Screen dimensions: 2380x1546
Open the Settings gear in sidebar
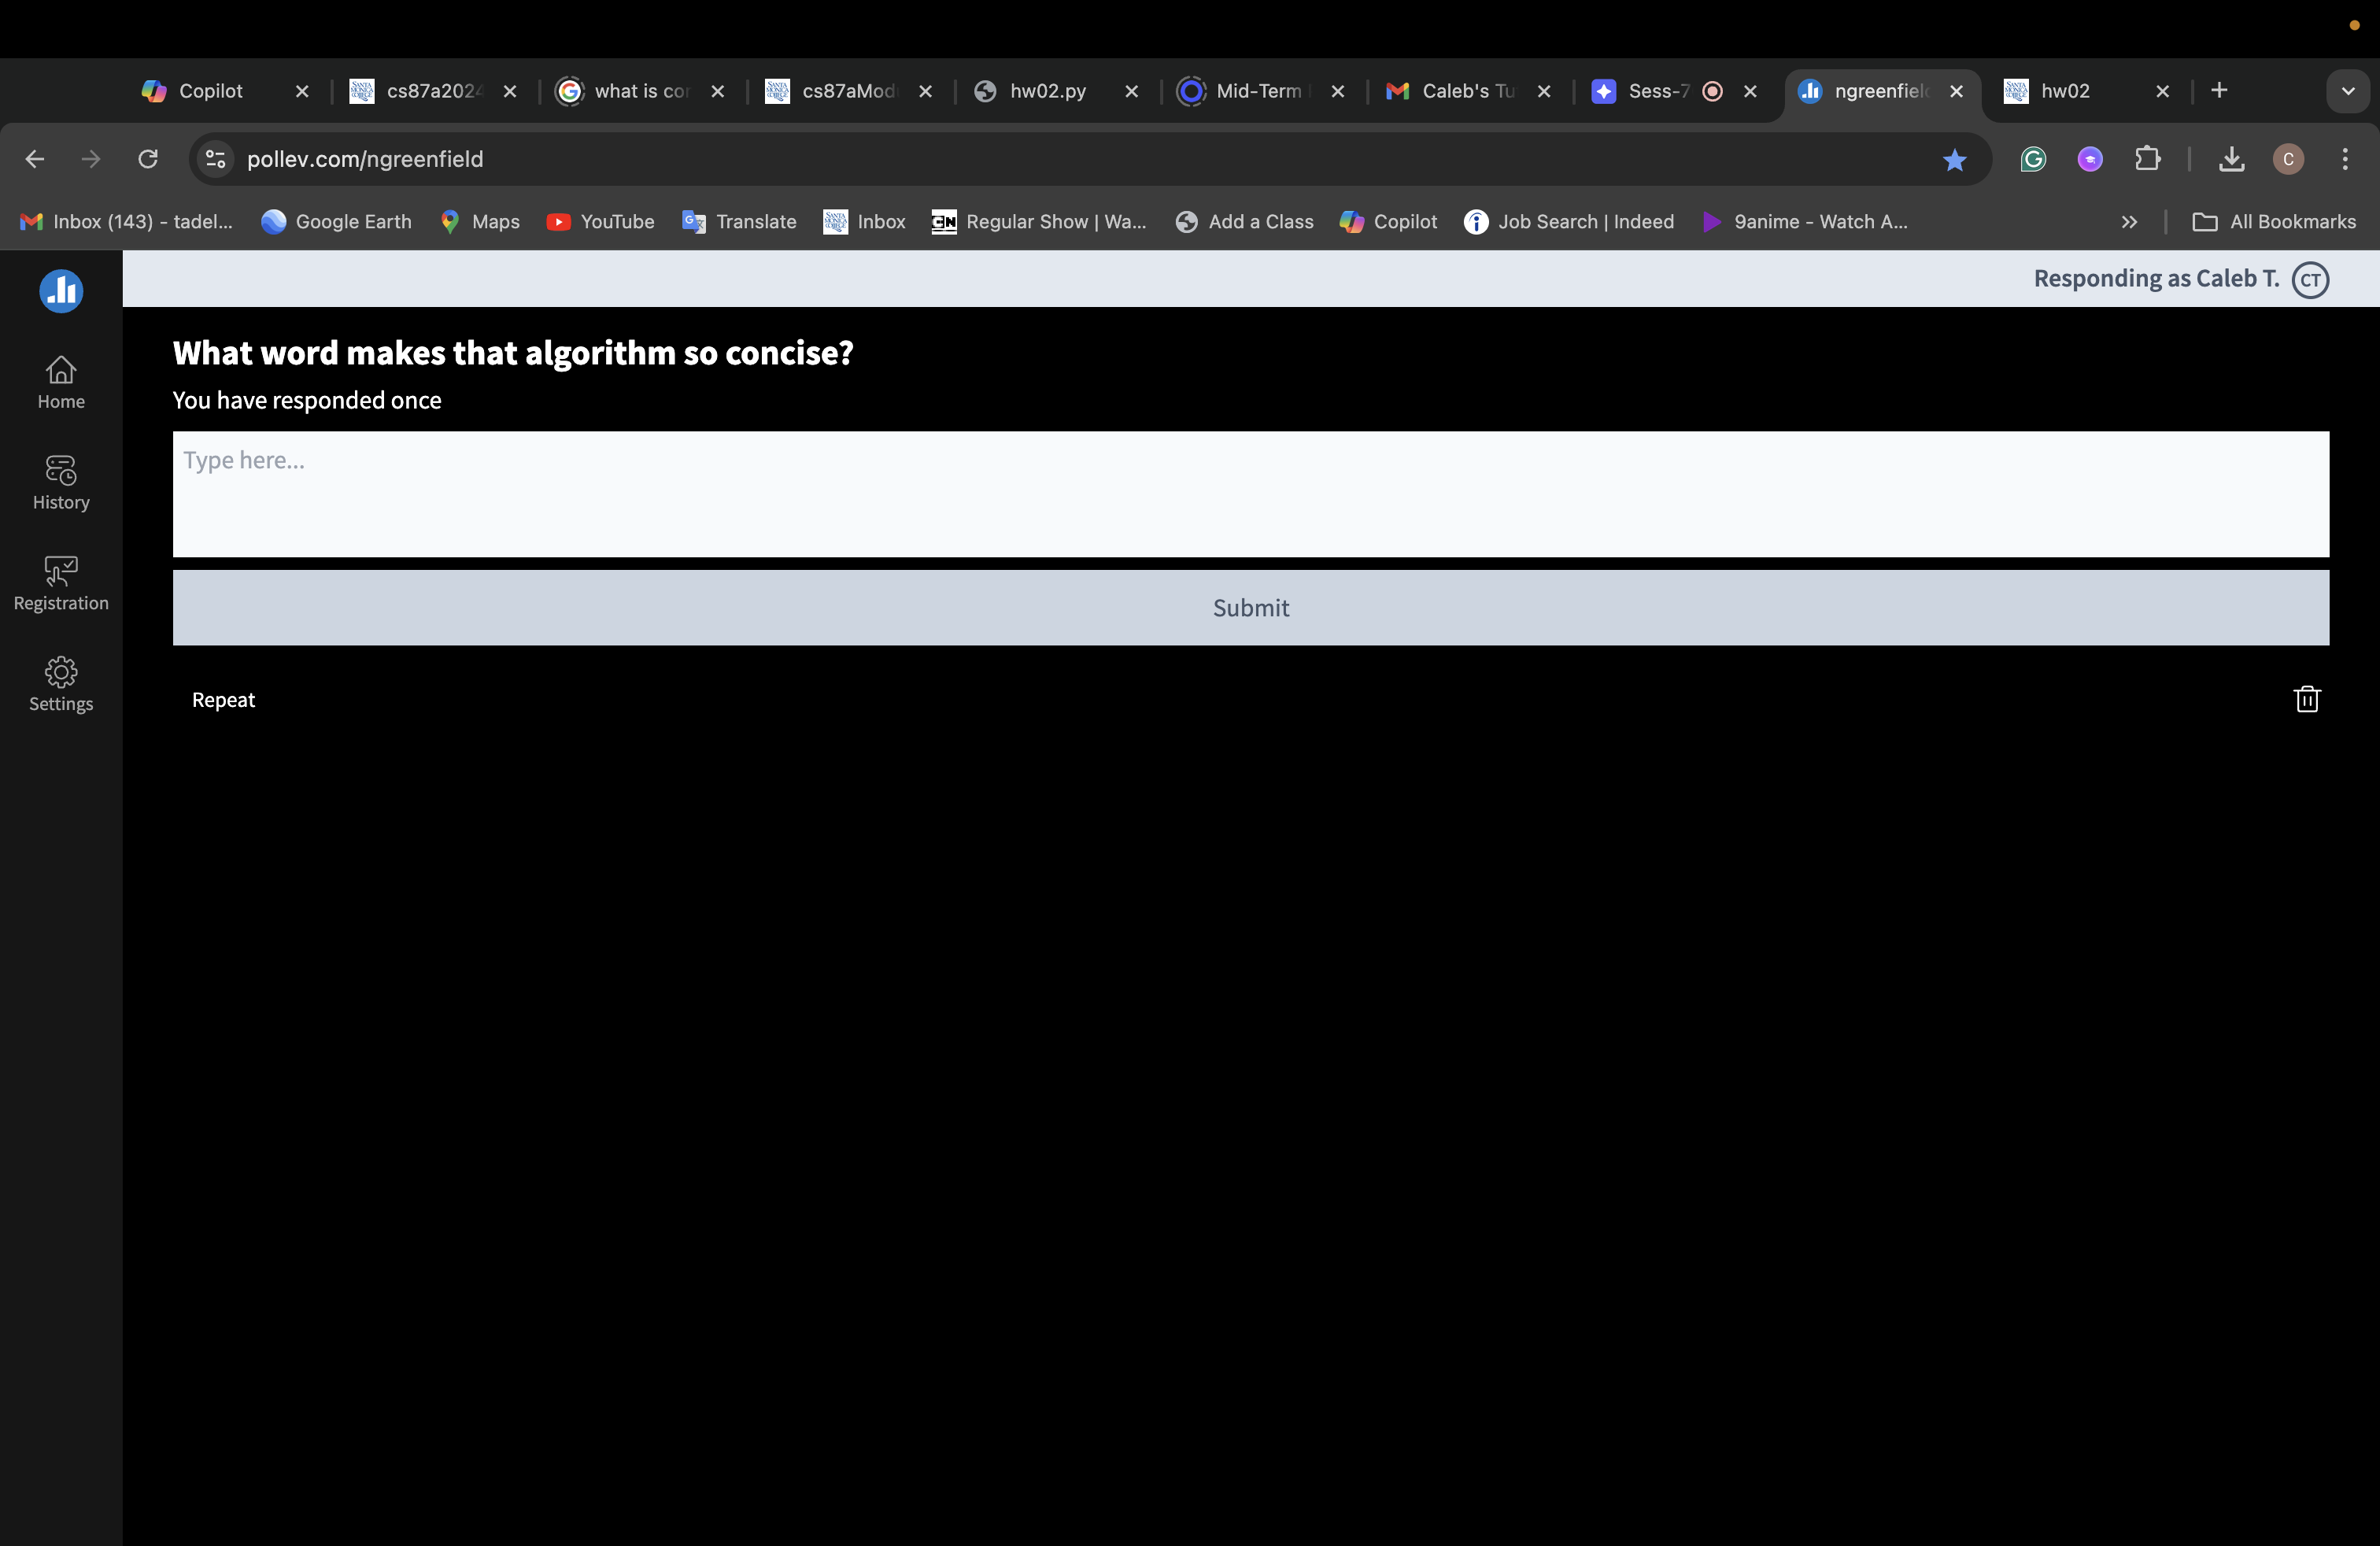tap(61, 685)
